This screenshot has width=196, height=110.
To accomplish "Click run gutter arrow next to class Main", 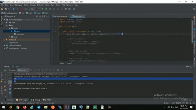I will (55, 27).
